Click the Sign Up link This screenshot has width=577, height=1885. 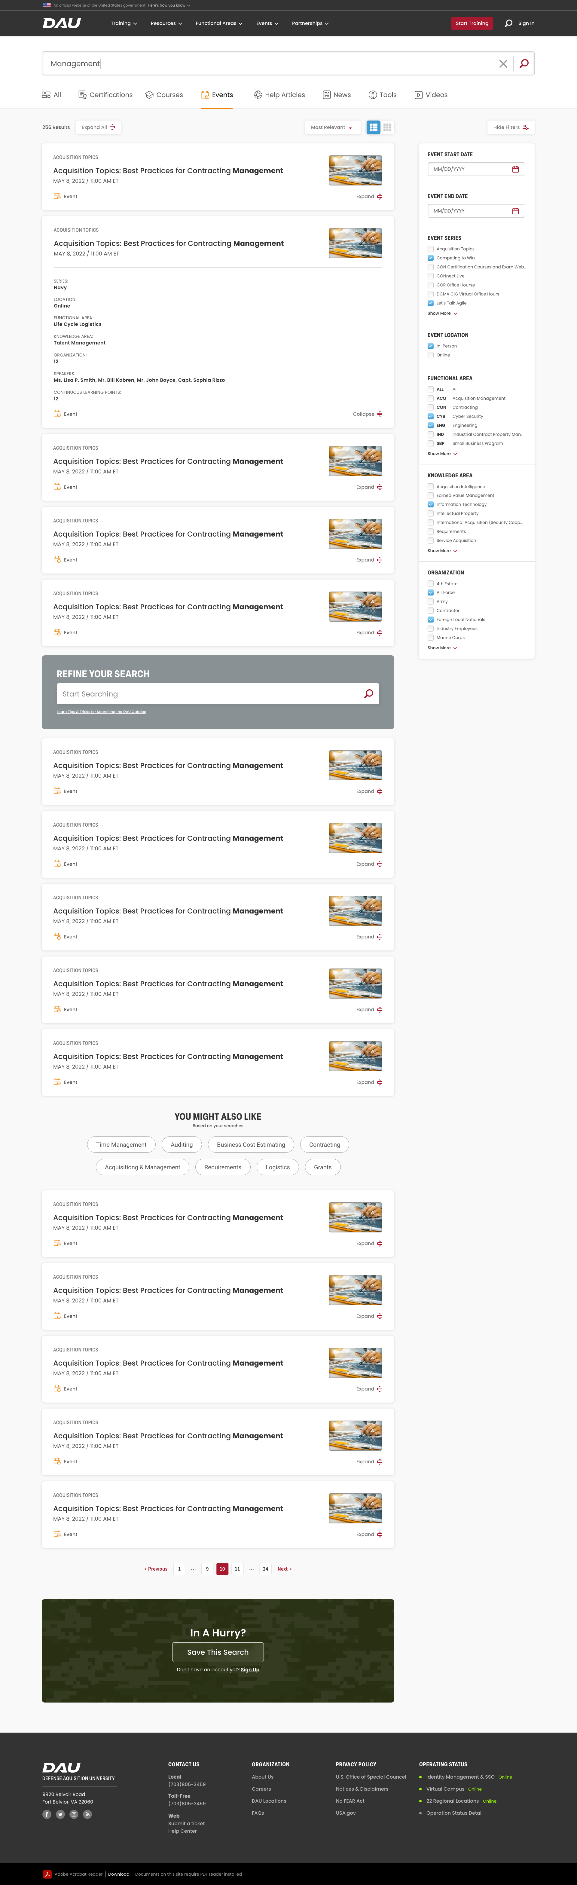pyautogui.click(x=250, y=1670)
